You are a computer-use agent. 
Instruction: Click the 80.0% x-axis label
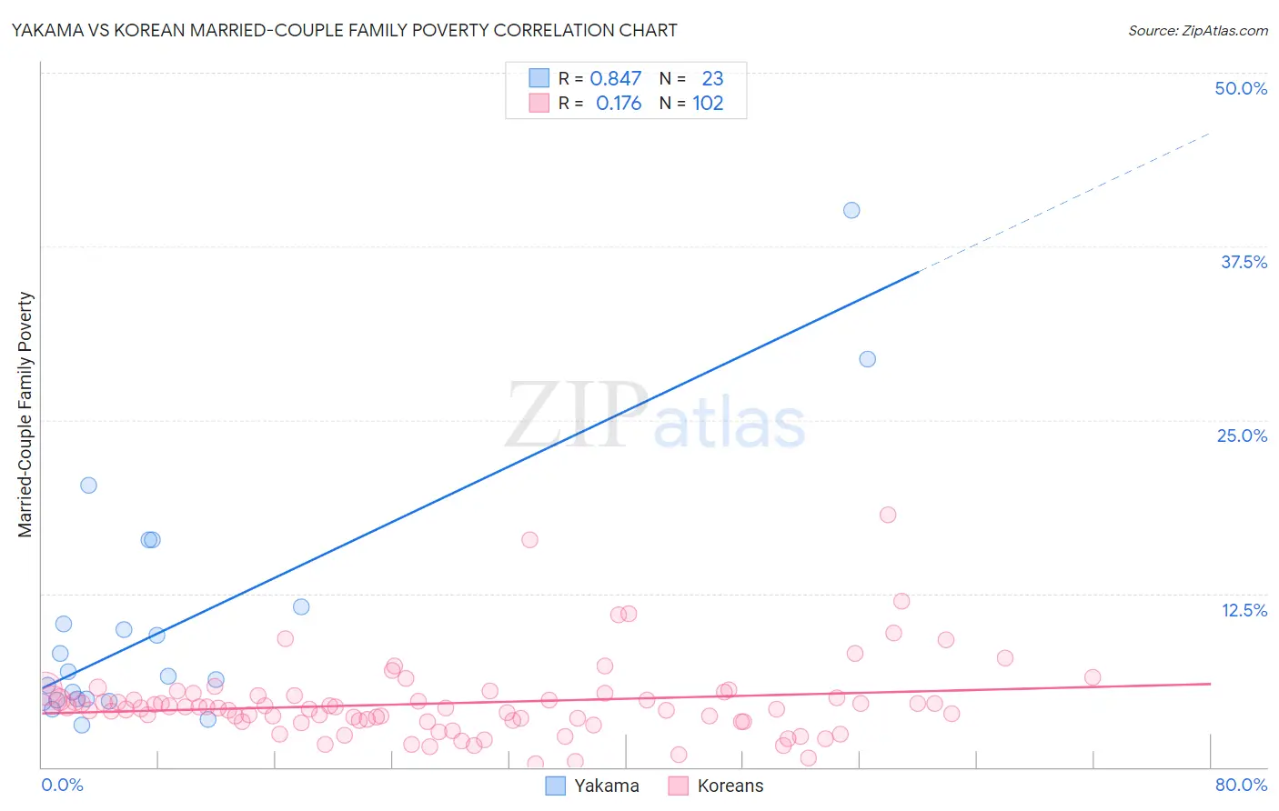tap(1241, 785)
